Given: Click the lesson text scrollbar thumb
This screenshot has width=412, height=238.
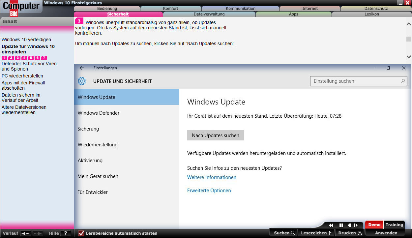Looking at the screenshot, I should [x=409, y=39].
